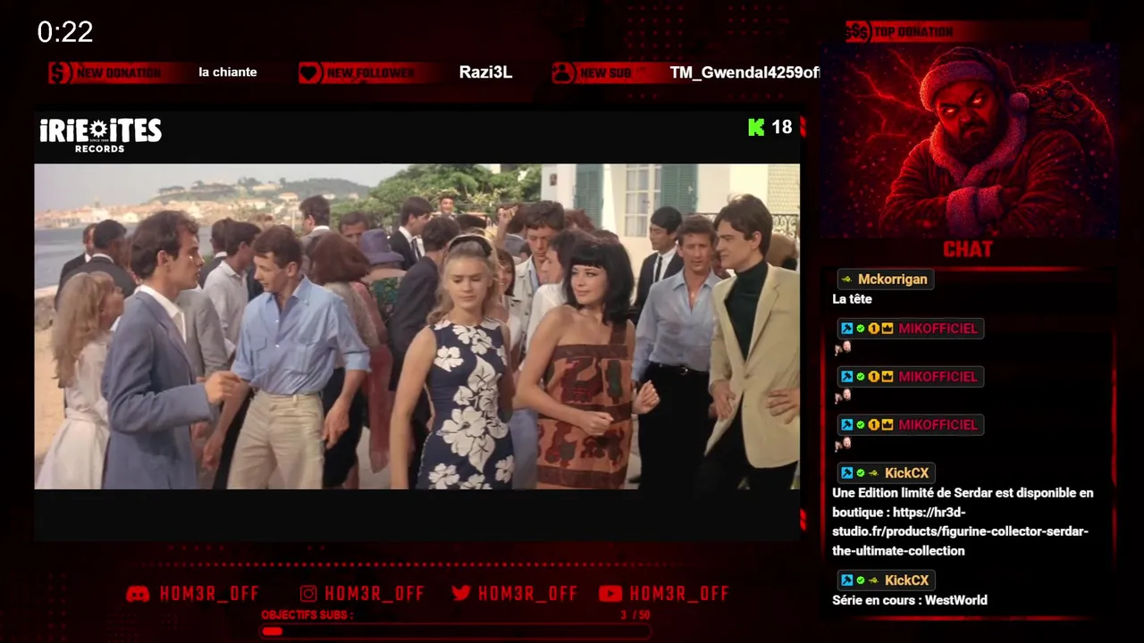Image resolution: width=1144 pixels, height=643 pixels.
Task: Click verified check badge on KickCX boutique message
Action: (x=860, y=473)
